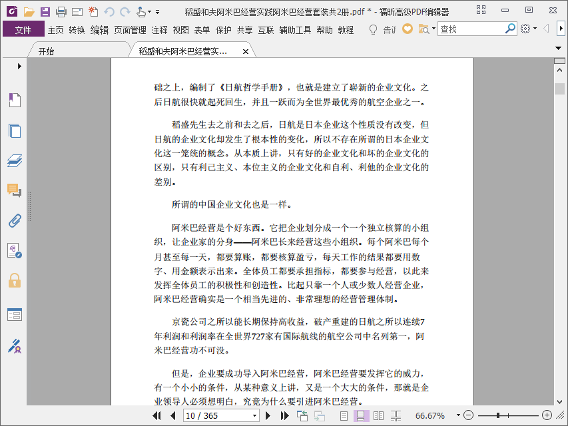Click the next view icon

click(x=320, y=416)
